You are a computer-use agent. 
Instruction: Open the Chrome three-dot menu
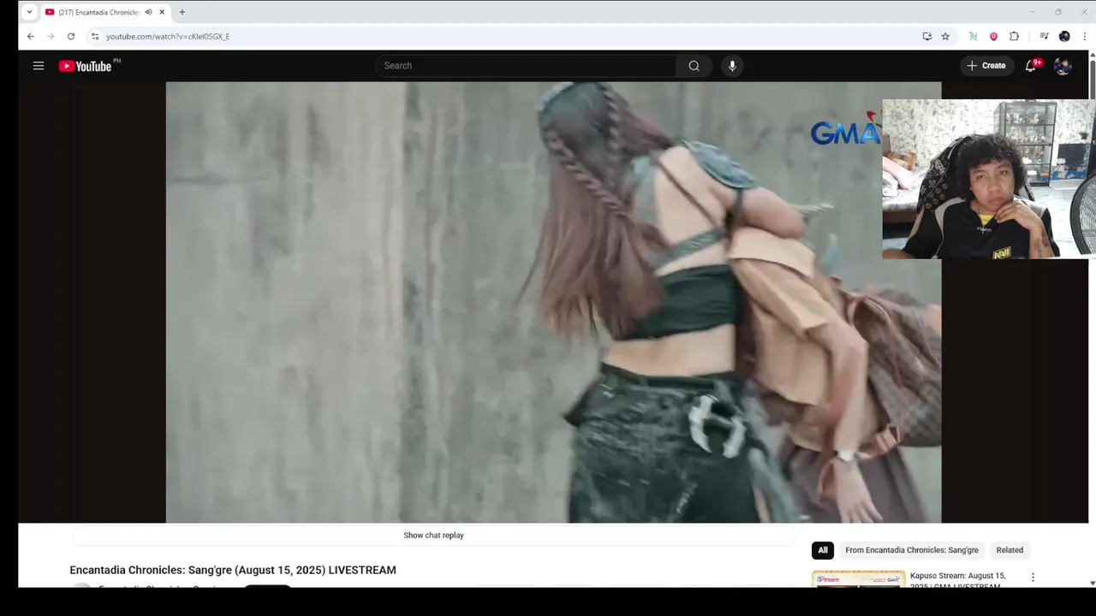(1084, 37)
